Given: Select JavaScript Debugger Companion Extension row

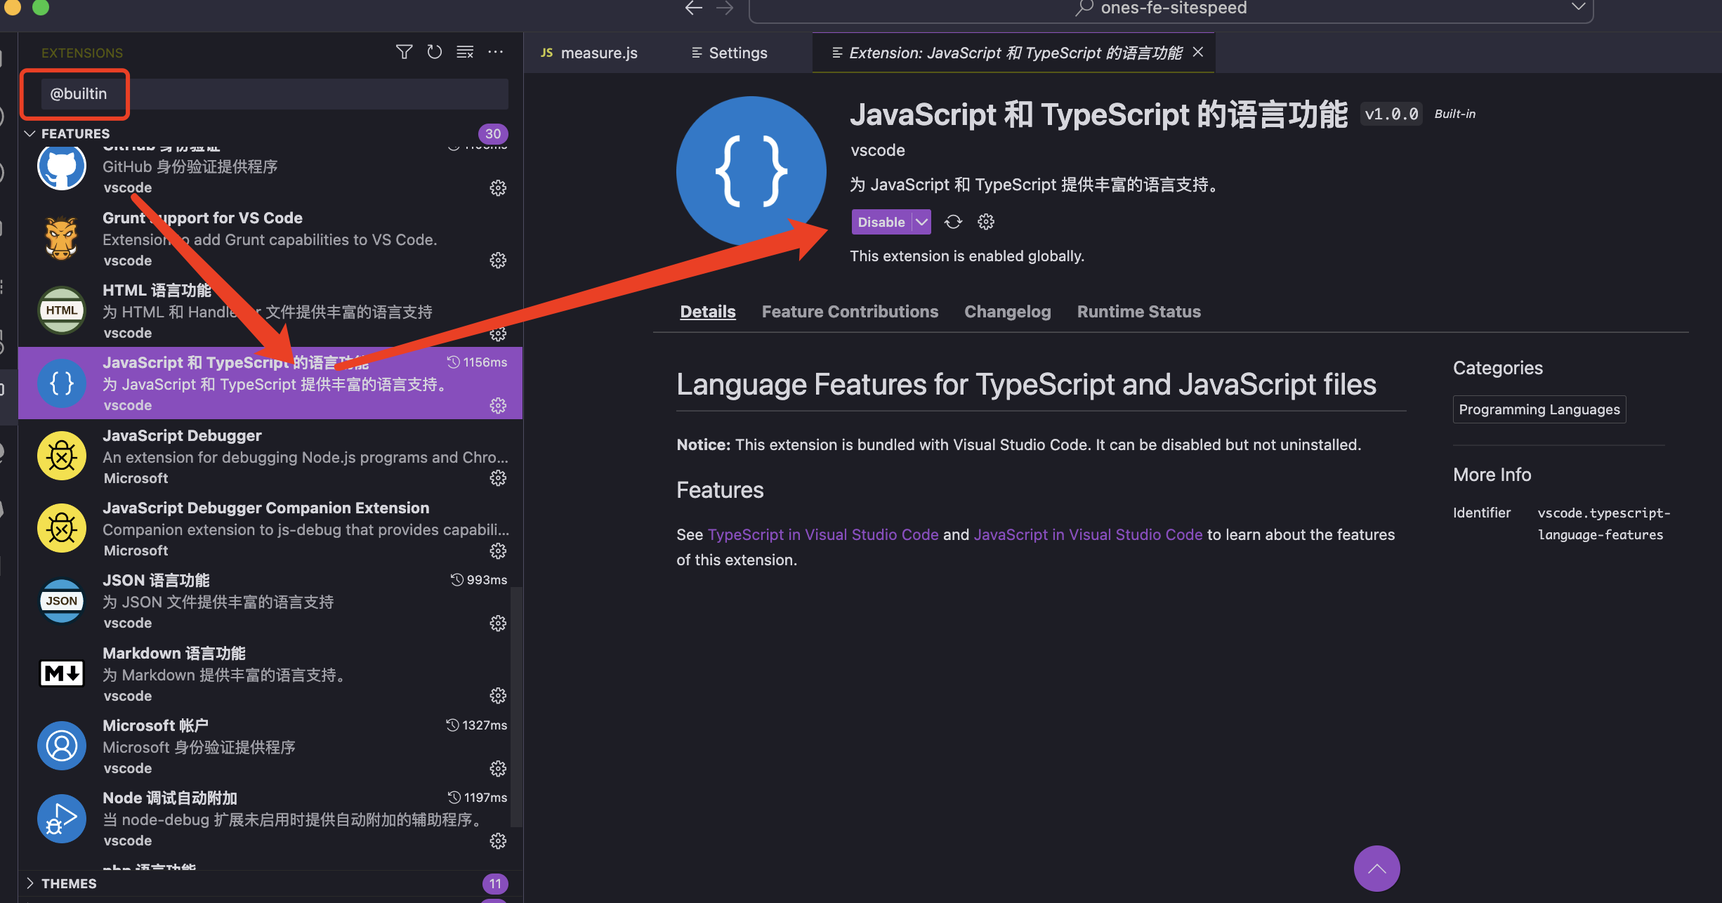Looking at the screenshot, I should click(x=270, y=529).
